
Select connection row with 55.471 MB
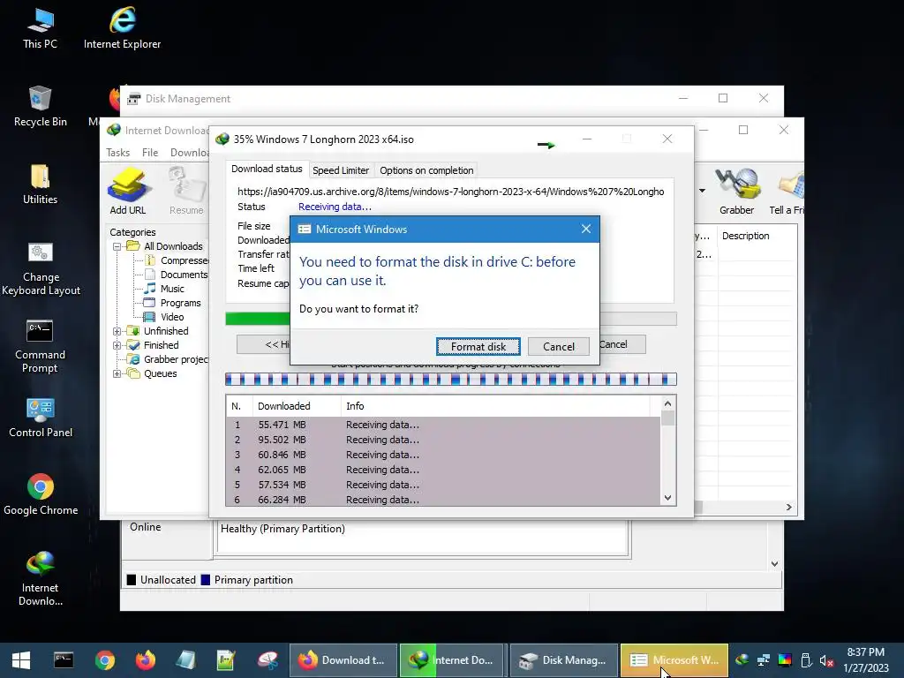coord(443,425)
